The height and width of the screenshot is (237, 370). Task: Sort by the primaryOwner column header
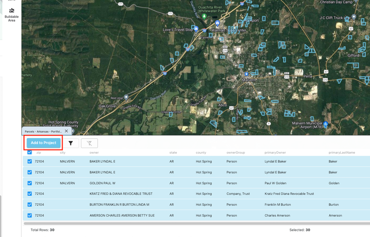point(275,152)
